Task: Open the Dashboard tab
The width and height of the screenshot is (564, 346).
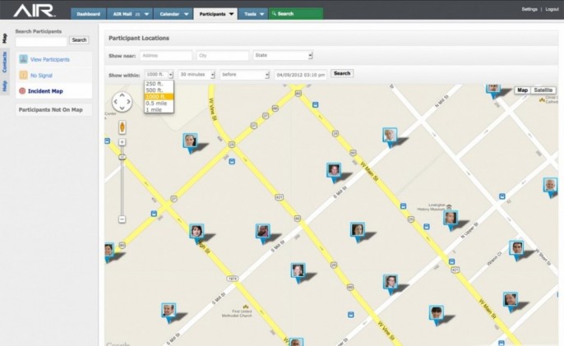Action: (x=88, y=14)
